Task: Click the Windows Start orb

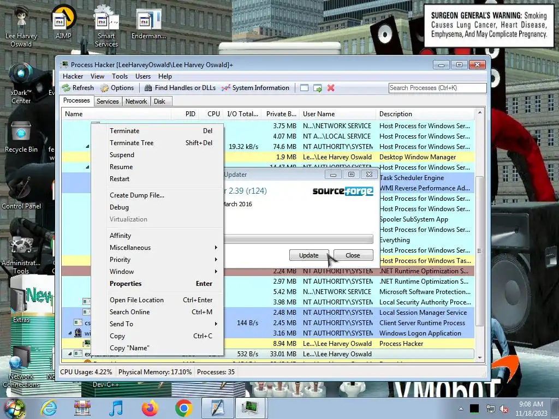Action: [x=15, y=408]
